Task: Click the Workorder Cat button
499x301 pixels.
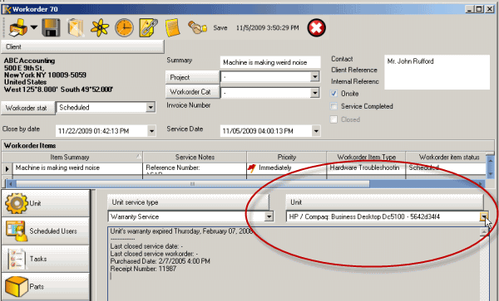Action: point(192,92)
